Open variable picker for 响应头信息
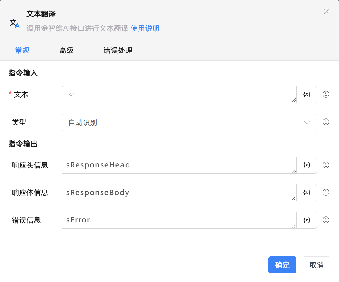339x282 pixels. tap(307, 165)
